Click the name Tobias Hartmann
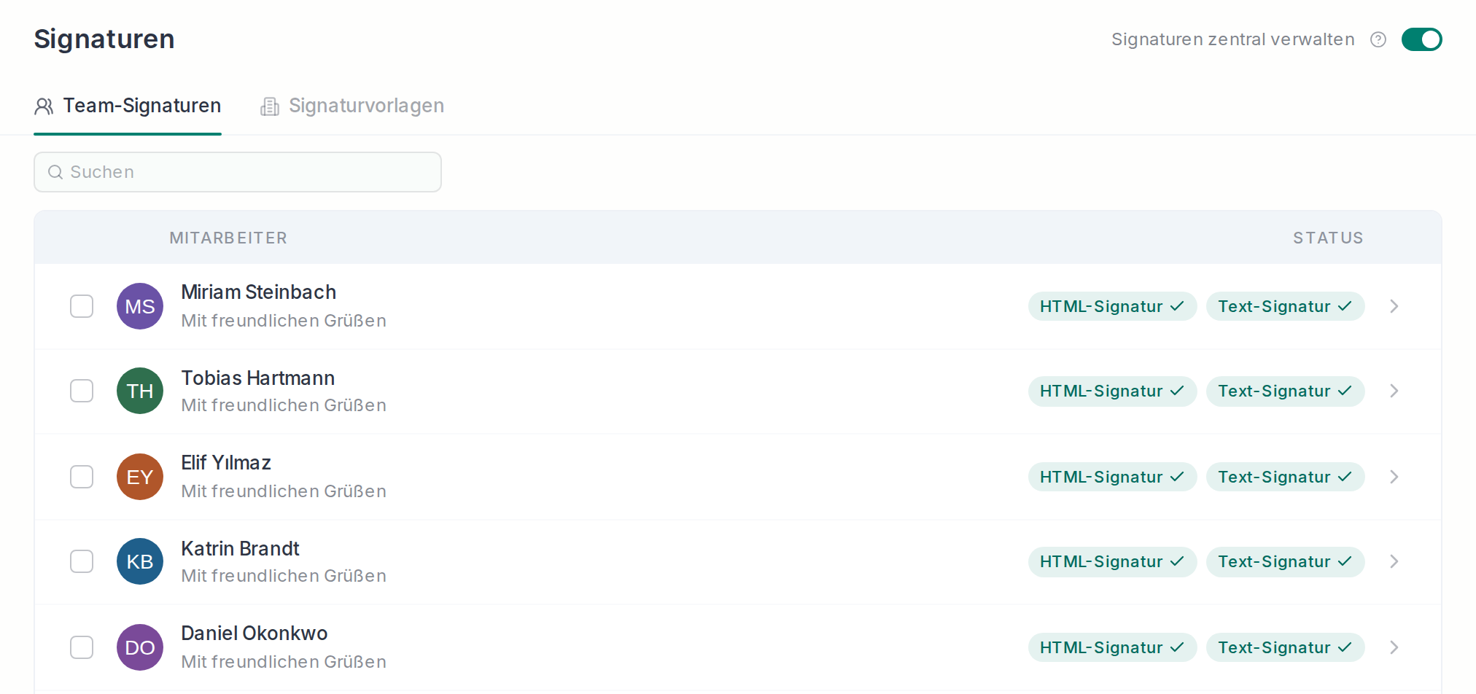1476x694 pixels. (x=257, y=378)
